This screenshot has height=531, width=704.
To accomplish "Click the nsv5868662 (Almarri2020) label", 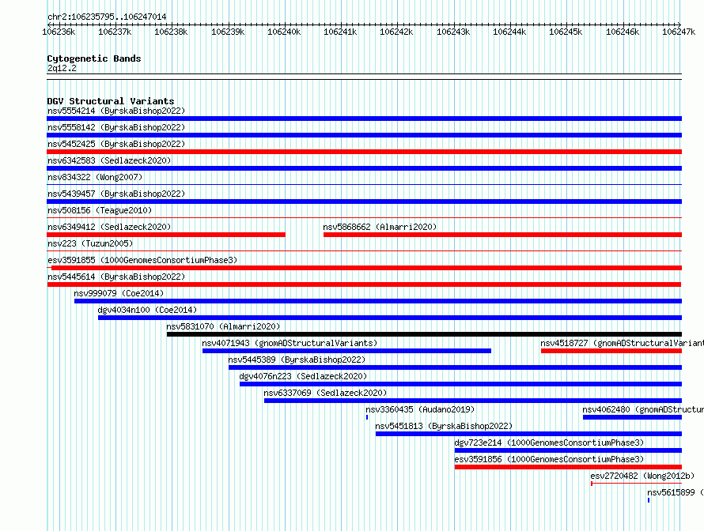I will pos(380,227).
